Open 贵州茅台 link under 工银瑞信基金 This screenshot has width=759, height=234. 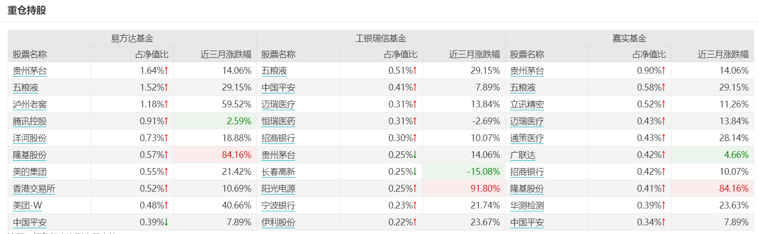click(x=278, y=155)
